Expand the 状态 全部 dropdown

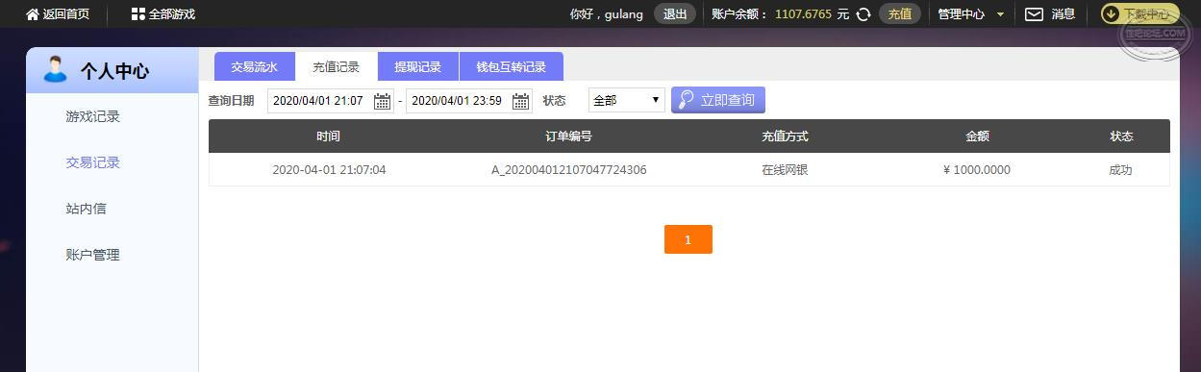(626, 100)
